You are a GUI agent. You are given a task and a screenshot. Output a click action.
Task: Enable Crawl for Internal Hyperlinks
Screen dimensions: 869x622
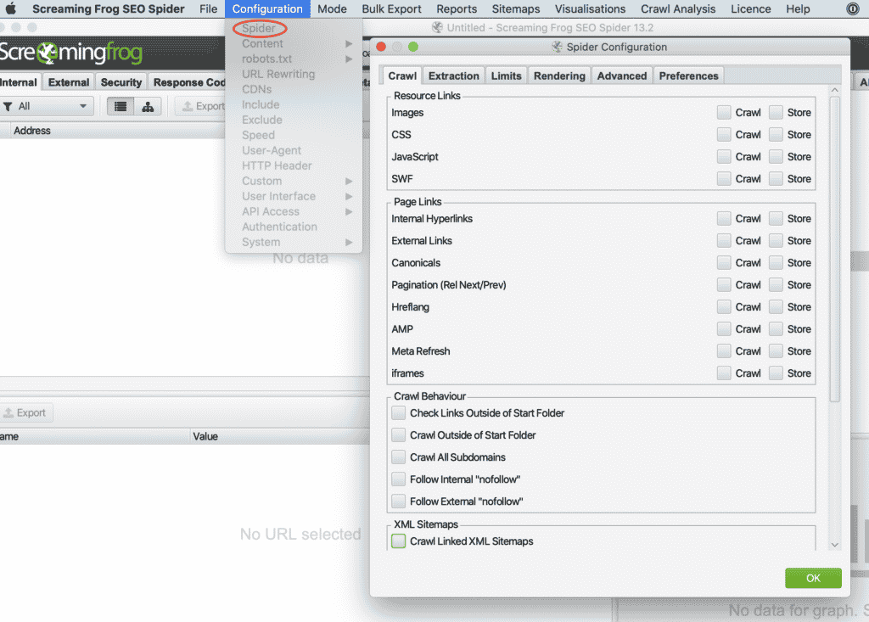(x=724, y=219)
